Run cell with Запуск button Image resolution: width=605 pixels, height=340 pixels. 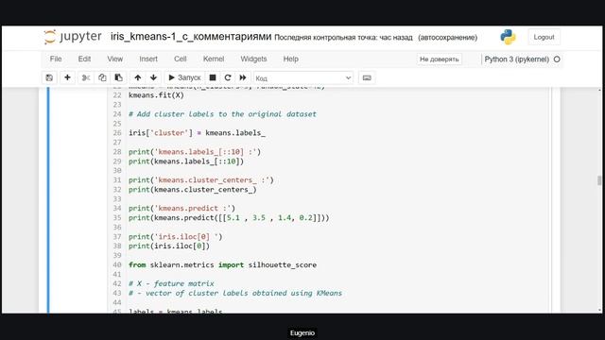[x=184, y=77]
